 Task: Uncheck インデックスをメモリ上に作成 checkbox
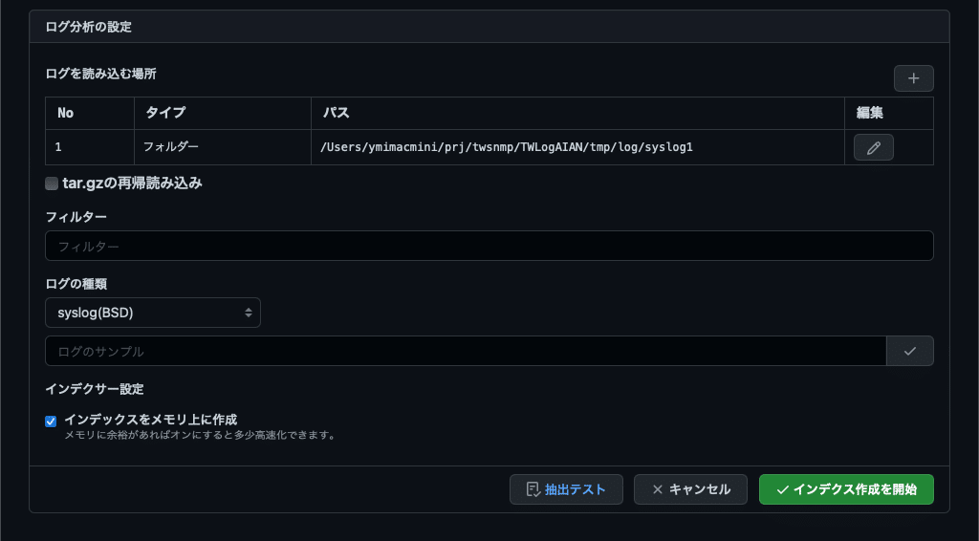coord(51,422)
